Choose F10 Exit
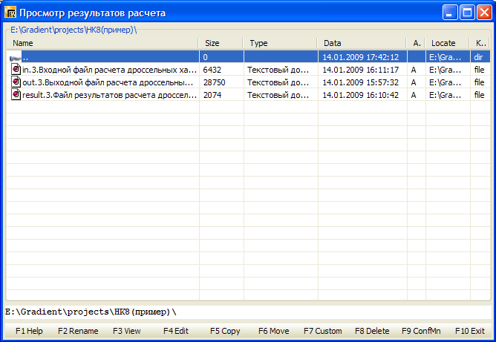 pyautogui.click(x=470, y=331)
